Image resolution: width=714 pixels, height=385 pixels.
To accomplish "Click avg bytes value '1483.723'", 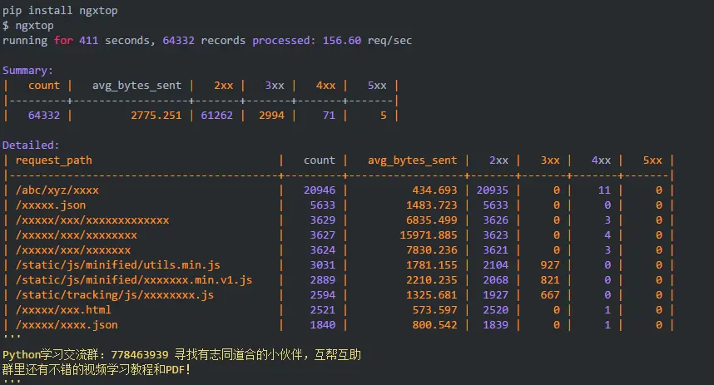I will coord(432,205).
